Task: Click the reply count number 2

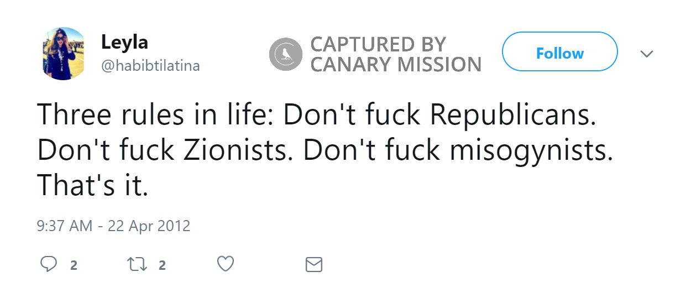Action: pyautogui.click(x=74, y=265)
